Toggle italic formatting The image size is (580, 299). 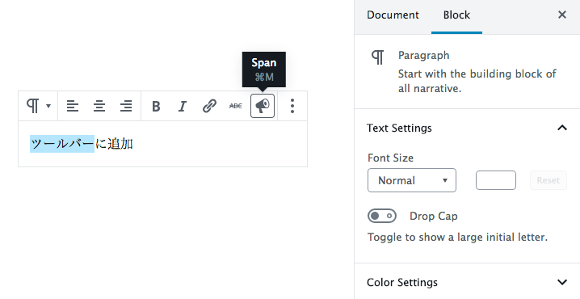click(183, 106)
